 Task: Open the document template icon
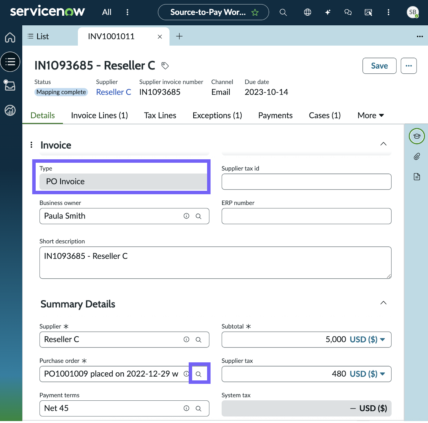416,177
